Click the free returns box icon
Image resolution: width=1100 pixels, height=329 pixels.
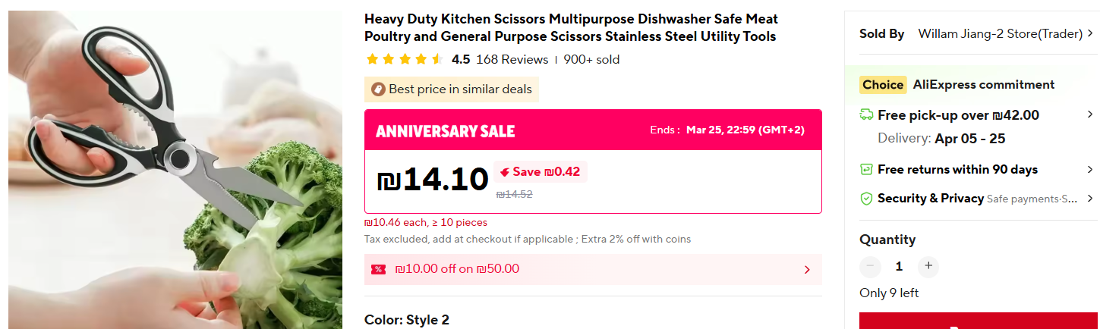866,170
